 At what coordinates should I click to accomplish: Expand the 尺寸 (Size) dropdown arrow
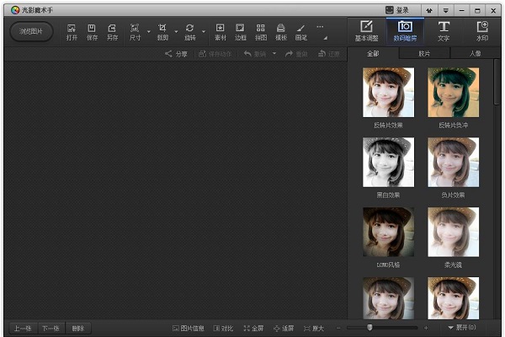(149, 32)
